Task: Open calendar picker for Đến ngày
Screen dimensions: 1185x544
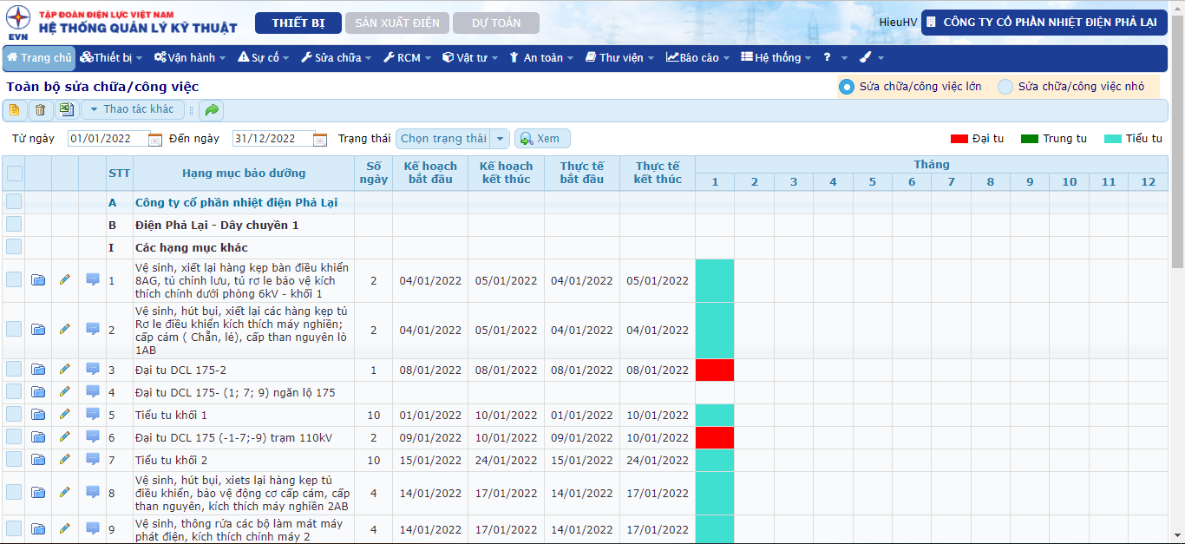Action: click(320, 139)
